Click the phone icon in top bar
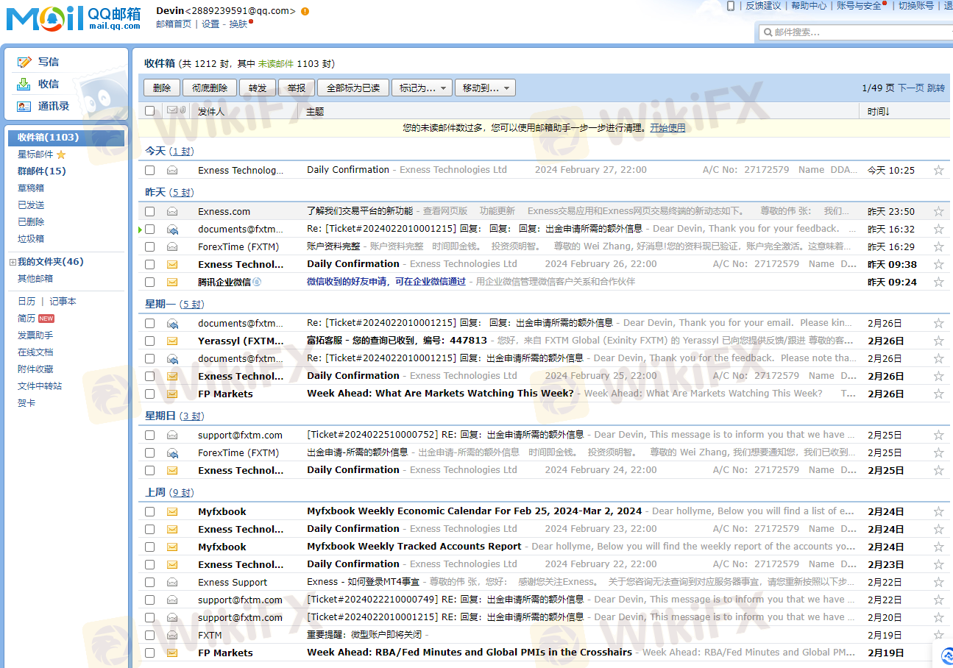This screenshot has width=953, height=668. tap(731, 6)
